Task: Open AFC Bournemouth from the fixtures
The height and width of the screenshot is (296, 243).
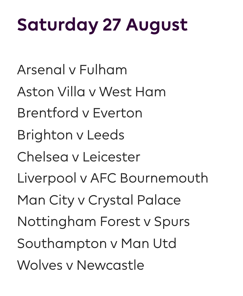Action: 149,178
